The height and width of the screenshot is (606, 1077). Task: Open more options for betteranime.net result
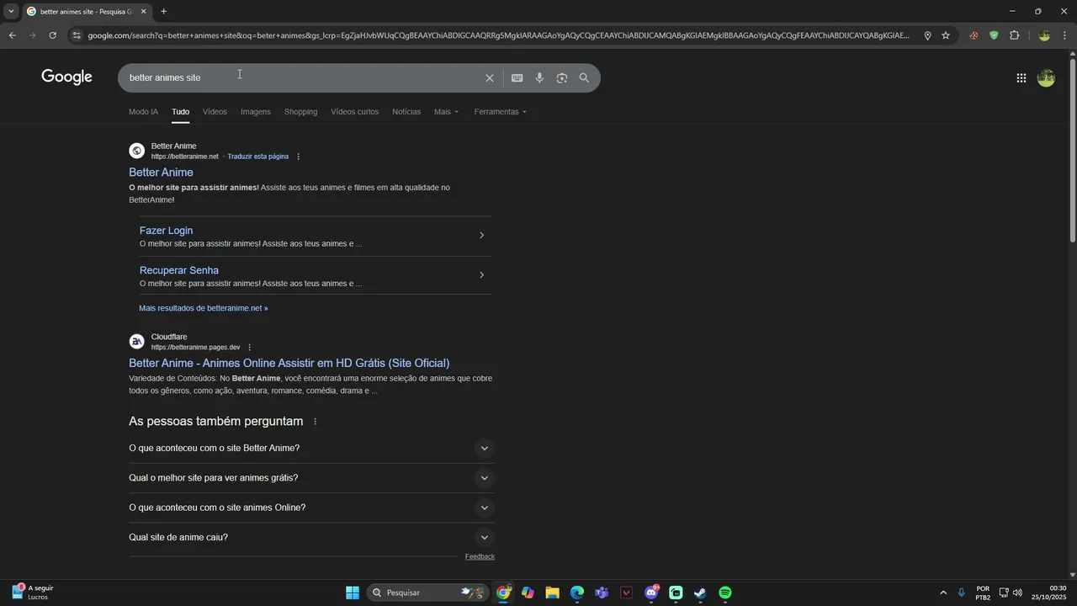click(298, 157)
